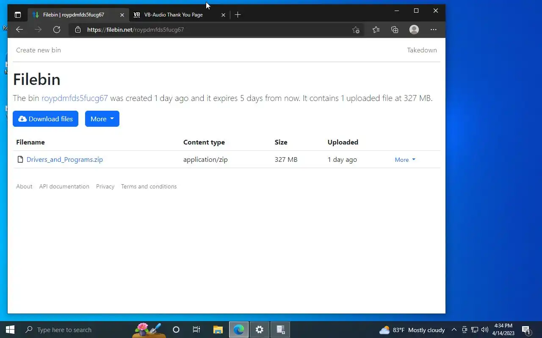Expand the More menu for Drivers_and_Programs.zip row
The width and height of the screenshot is (542, 338).
[405, 160]
